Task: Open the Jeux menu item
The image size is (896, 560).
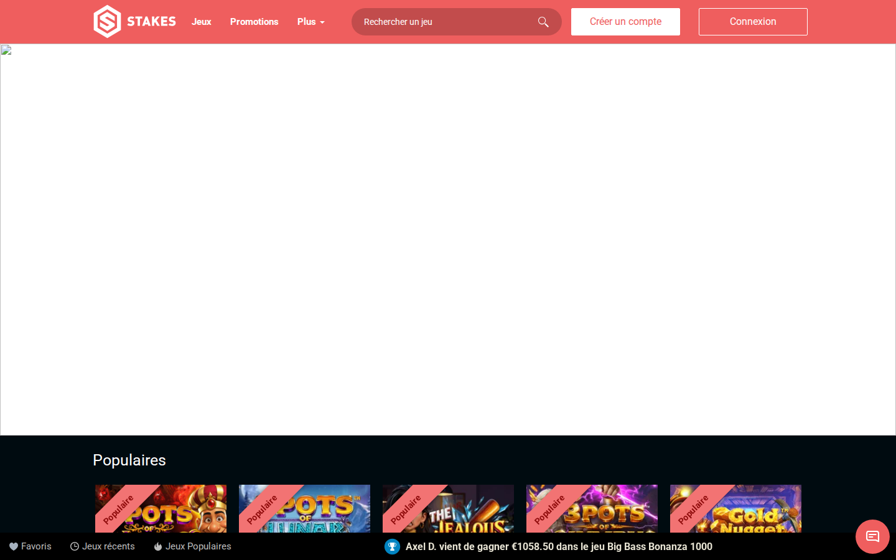Action: click(x=202, y=22)
